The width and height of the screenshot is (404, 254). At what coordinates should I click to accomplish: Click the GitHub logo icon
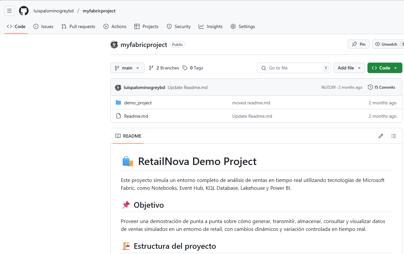(x=24, y=11)
